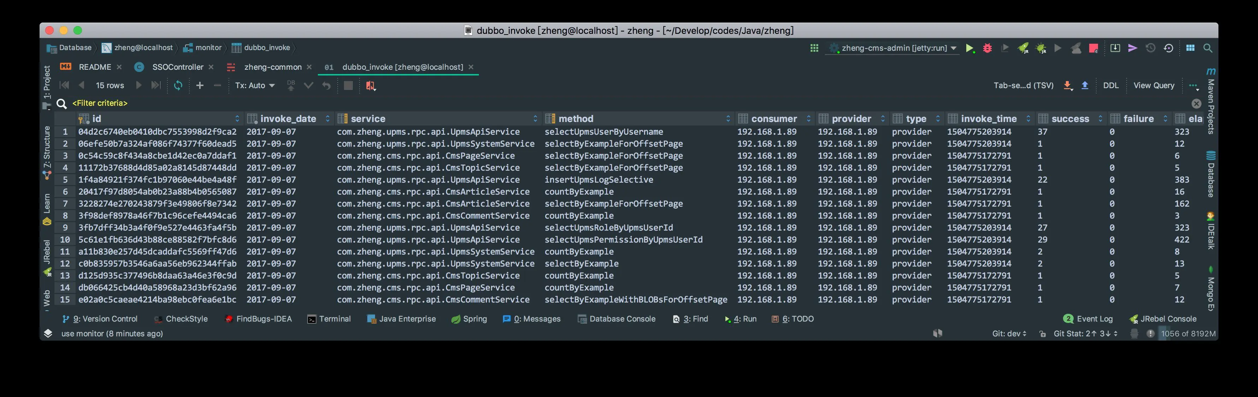Click the green Run button

point(970,48)
